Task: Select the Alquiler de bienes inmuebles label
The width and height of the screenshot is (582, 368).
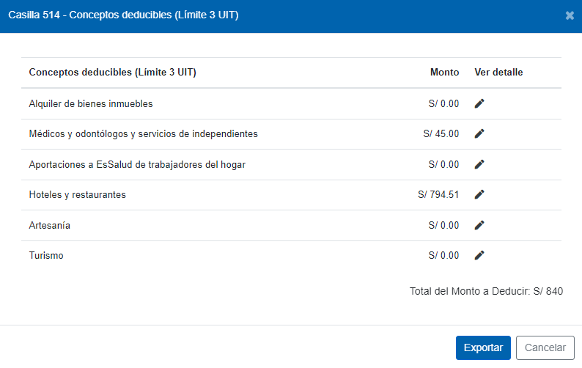Action: coord(91,103)
